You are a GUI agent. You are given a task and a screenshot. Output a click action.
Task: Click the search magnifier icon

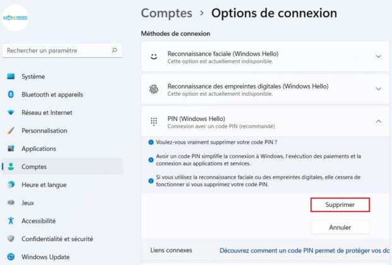click(x=114, y=50)
